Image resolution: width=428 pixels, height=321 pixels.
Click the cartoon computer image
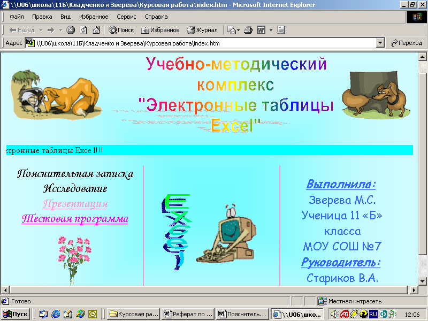[226, 233]
